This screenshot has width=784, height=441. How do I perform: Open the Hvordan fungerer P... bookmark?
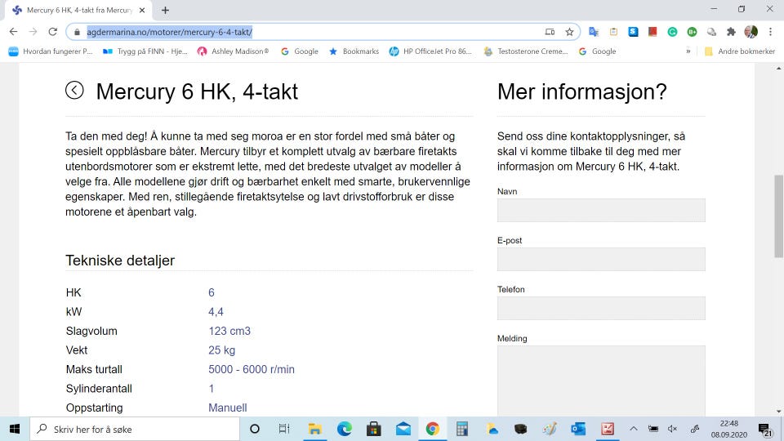(x=51, y=51)
